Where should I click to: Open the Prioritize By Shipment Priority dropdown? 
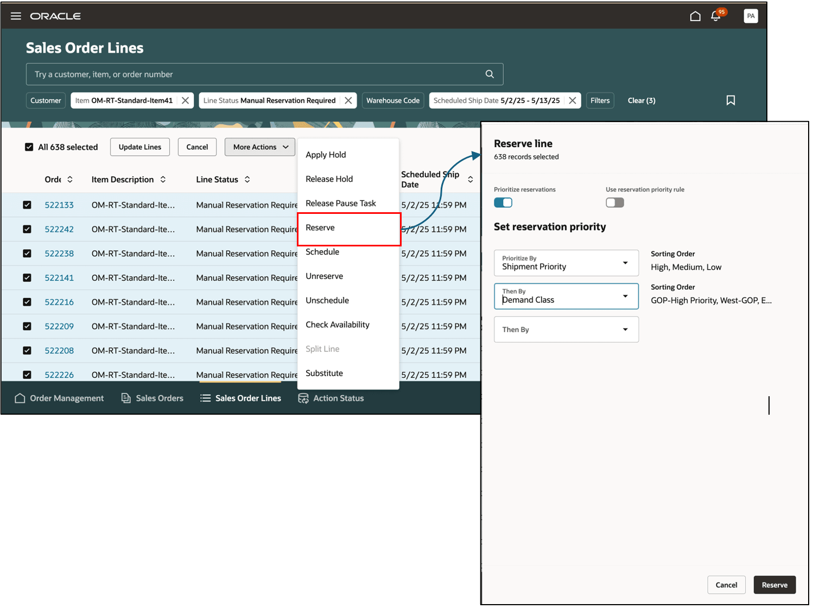pos(566,263)
